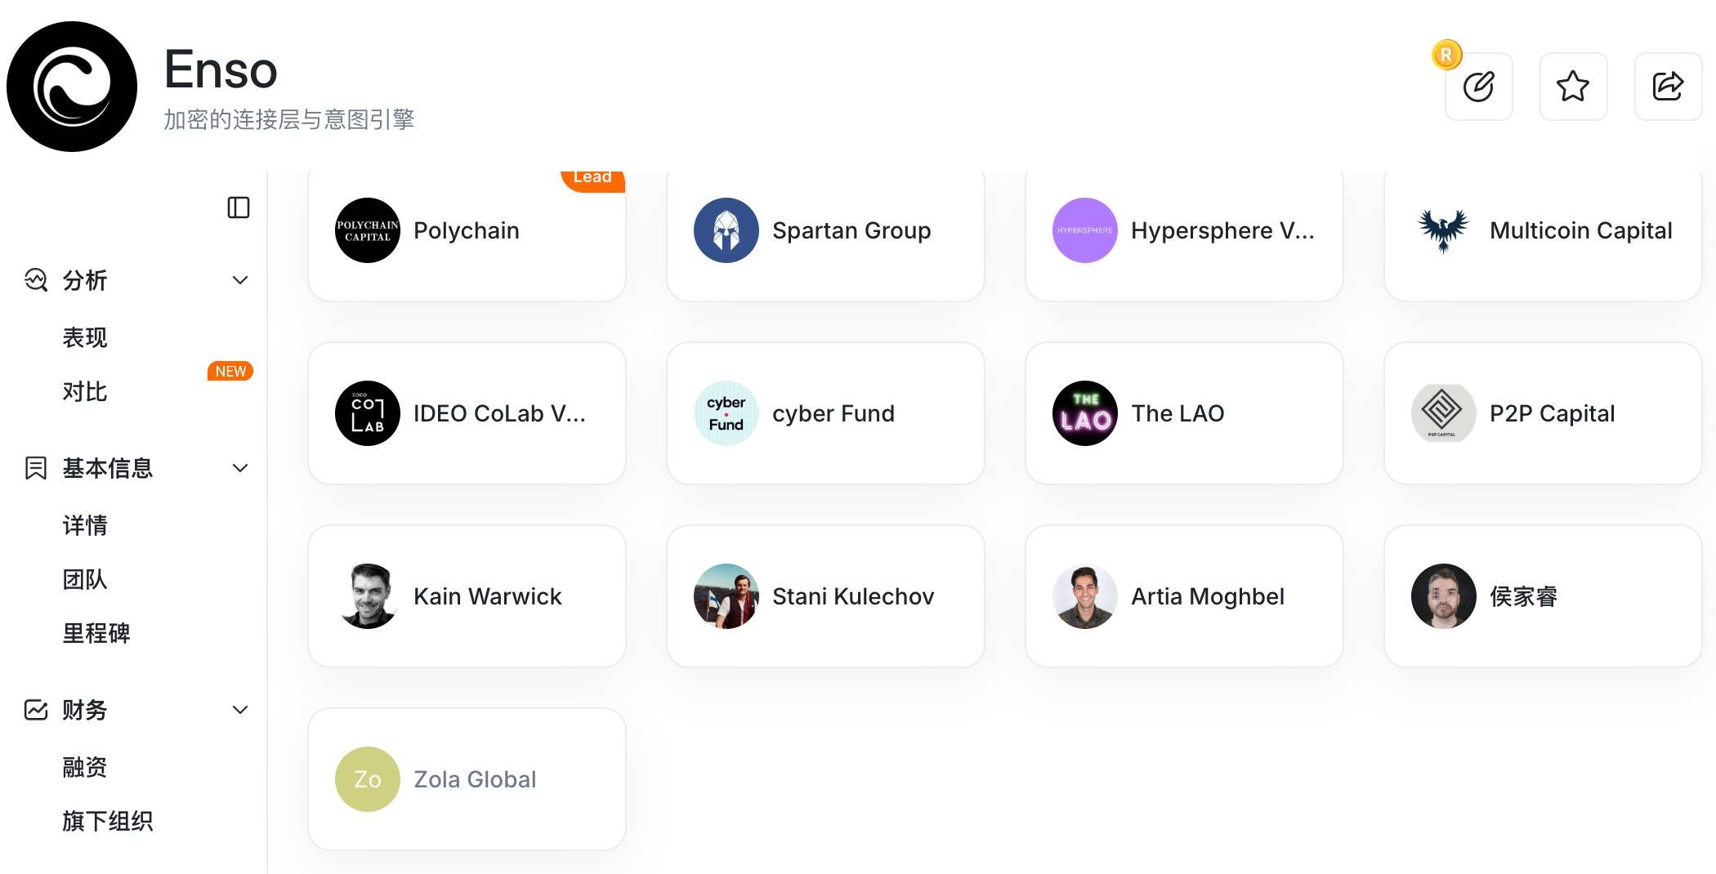Click the Multicoin Capital eagle logo
Viewport: 1716px width, 874px height.
pos(1443,230)
